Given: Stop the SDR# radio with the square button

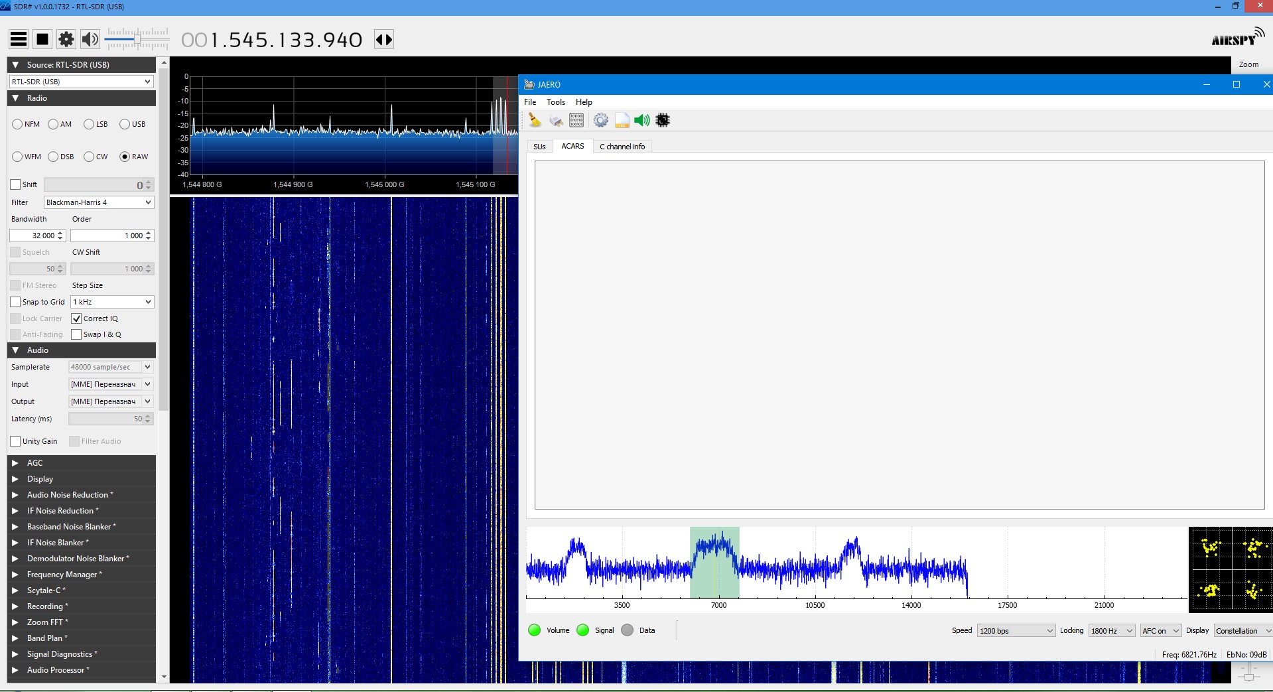Looking at the screenshot, I should pos(42,39).
